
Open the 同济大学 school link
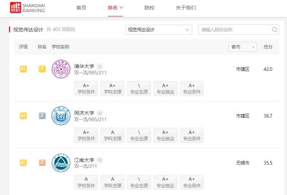coord(84,113)
